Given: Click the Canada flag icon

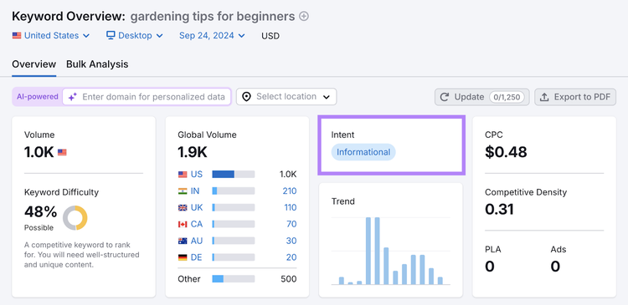Looking at the screenshot, I should [183, 224].
